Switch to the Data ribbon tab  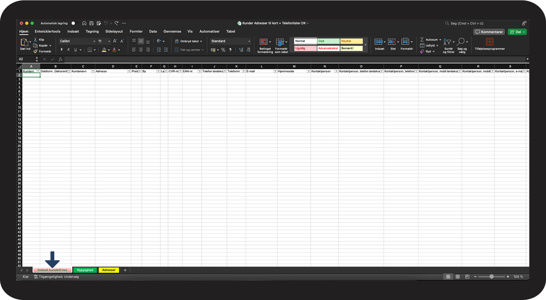[153, 32]
